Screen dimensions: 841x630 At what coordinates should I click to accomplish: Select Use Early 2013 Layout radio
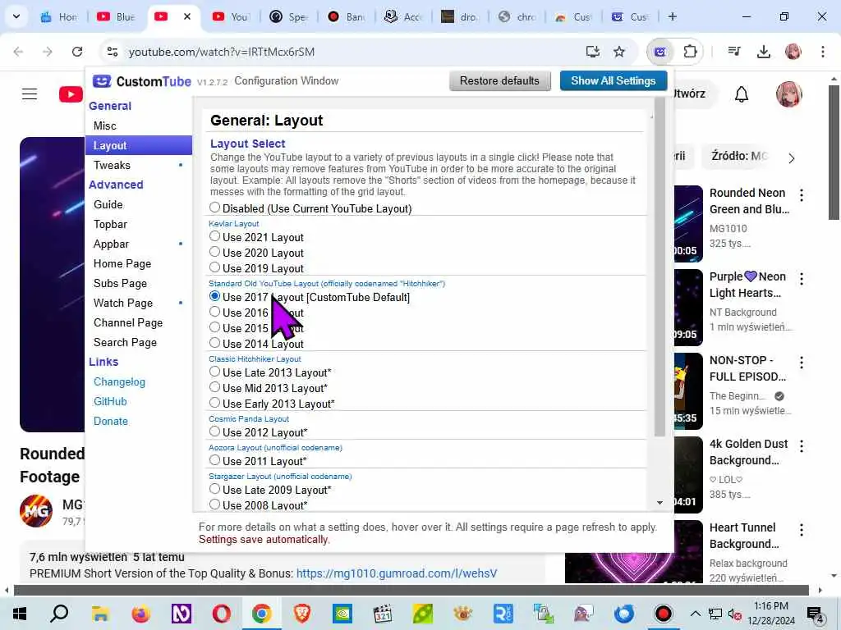(214, 402)
